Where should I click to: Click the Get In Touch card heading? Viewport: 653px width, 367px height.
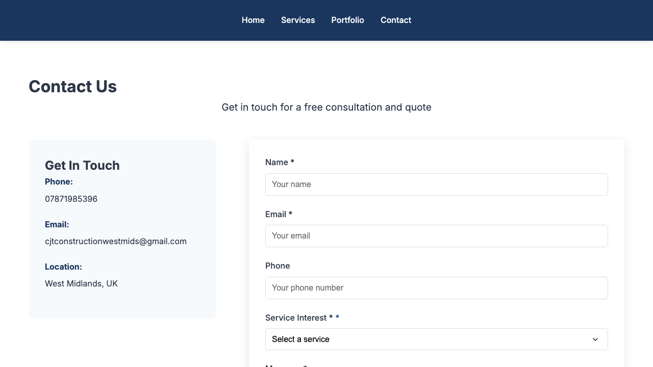click(82, 165)
